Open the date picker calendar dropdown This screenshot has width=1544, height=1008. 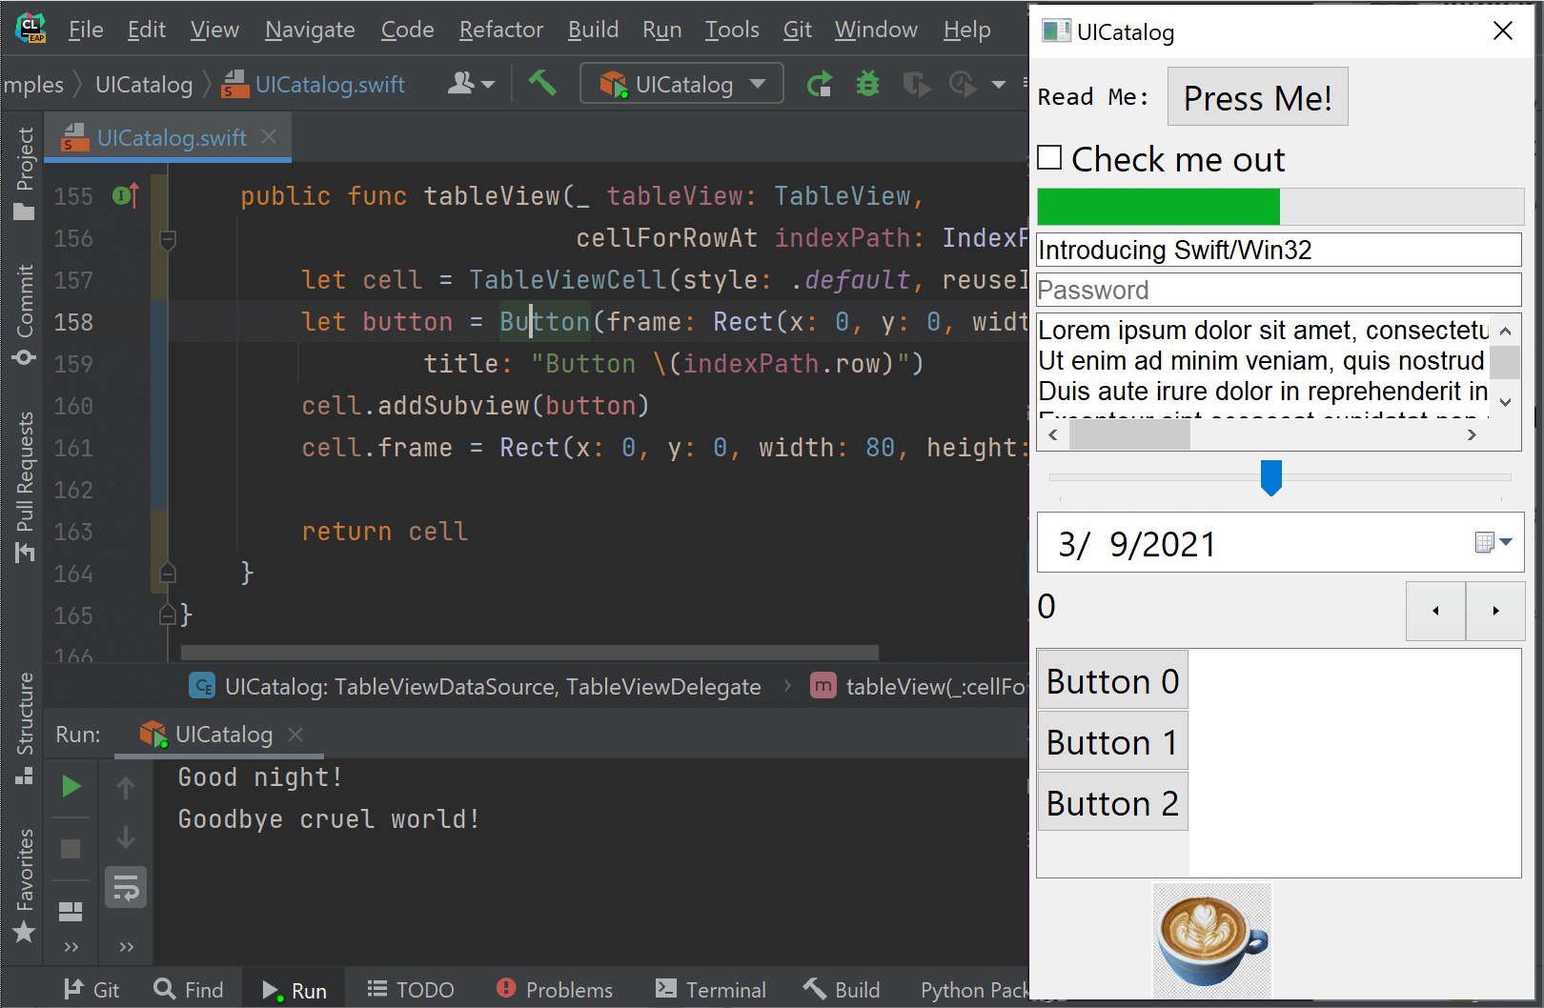1493,542
